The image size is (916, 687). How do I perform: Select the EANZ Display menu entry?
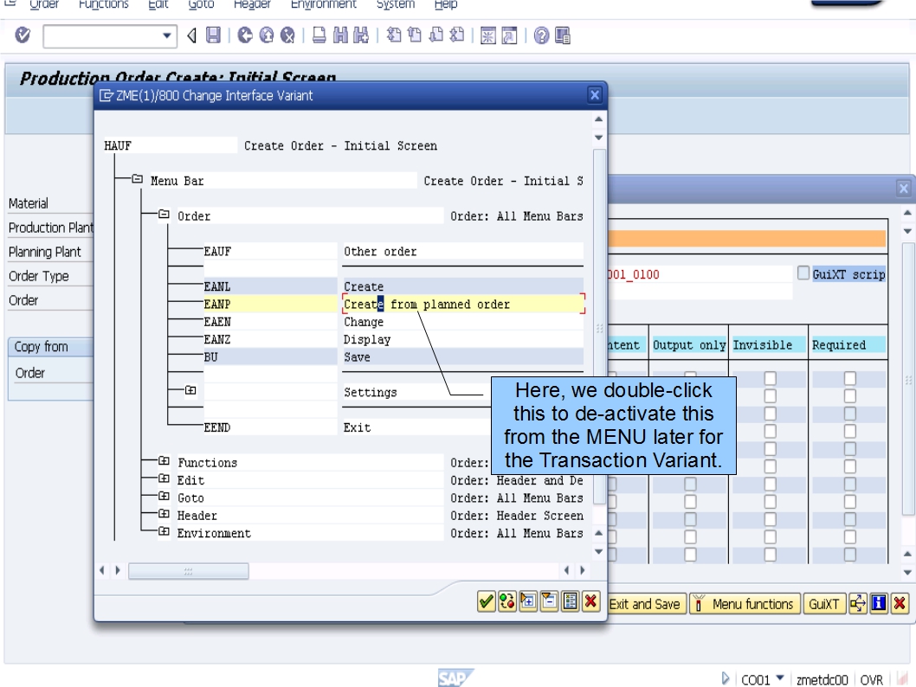pyautogui.click(x=393, y=339)
